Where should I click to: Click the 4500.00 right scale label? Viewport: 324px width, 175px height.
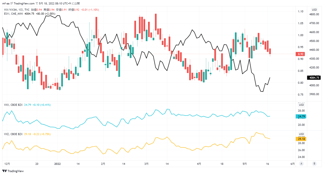pyautogui.click(x=314, y=41)
